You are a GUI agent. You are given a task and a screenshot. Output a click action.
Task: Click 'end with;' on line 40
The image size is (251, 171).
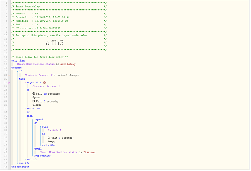[x=48, y=145]
